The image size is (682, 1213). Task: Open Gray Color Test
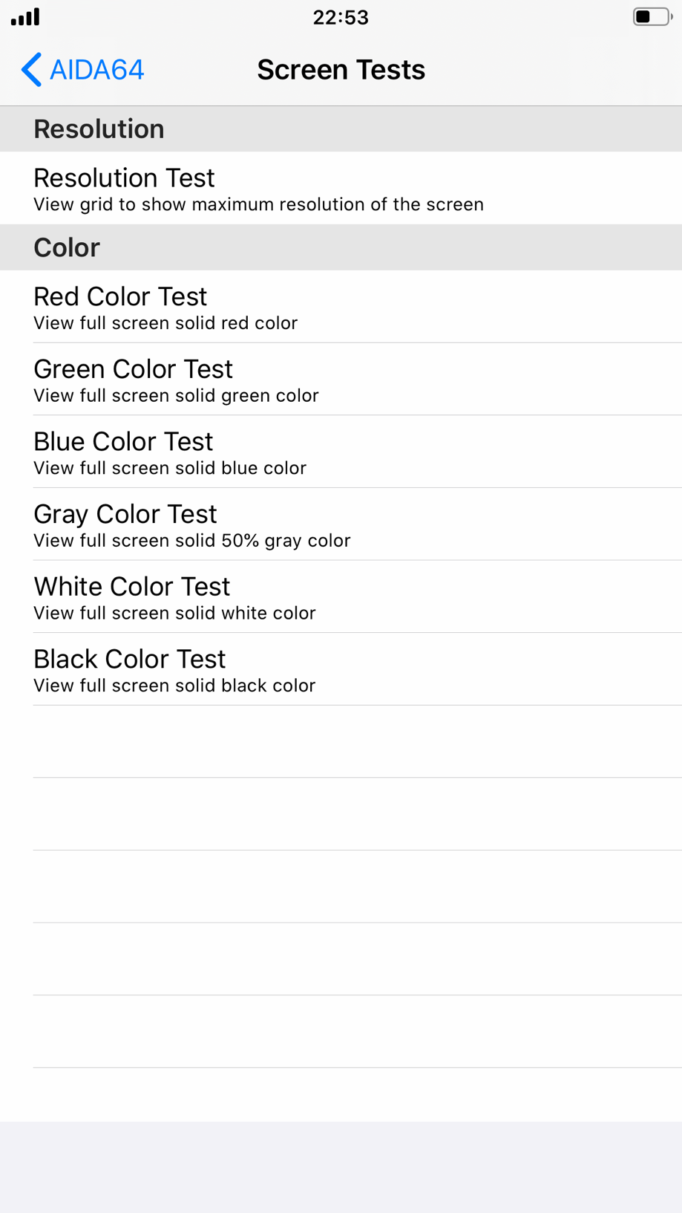click(341, 524)
